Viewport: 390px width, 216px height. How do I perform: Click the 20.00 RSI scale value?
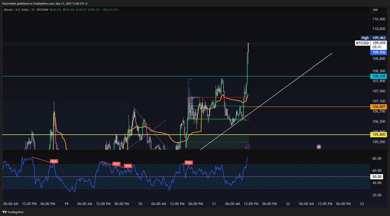[x=377, y=195]
